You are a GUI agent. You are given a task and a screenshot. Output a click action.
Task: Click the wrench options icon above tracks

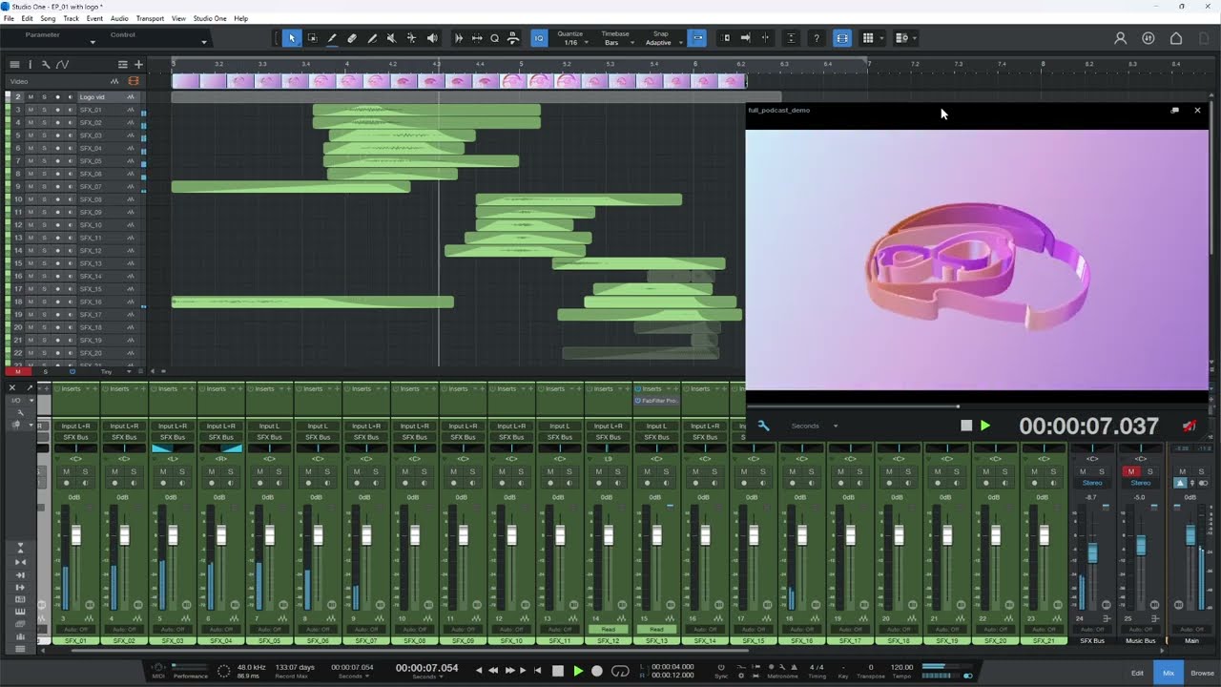pyautogui.click(x=46, y=65)
